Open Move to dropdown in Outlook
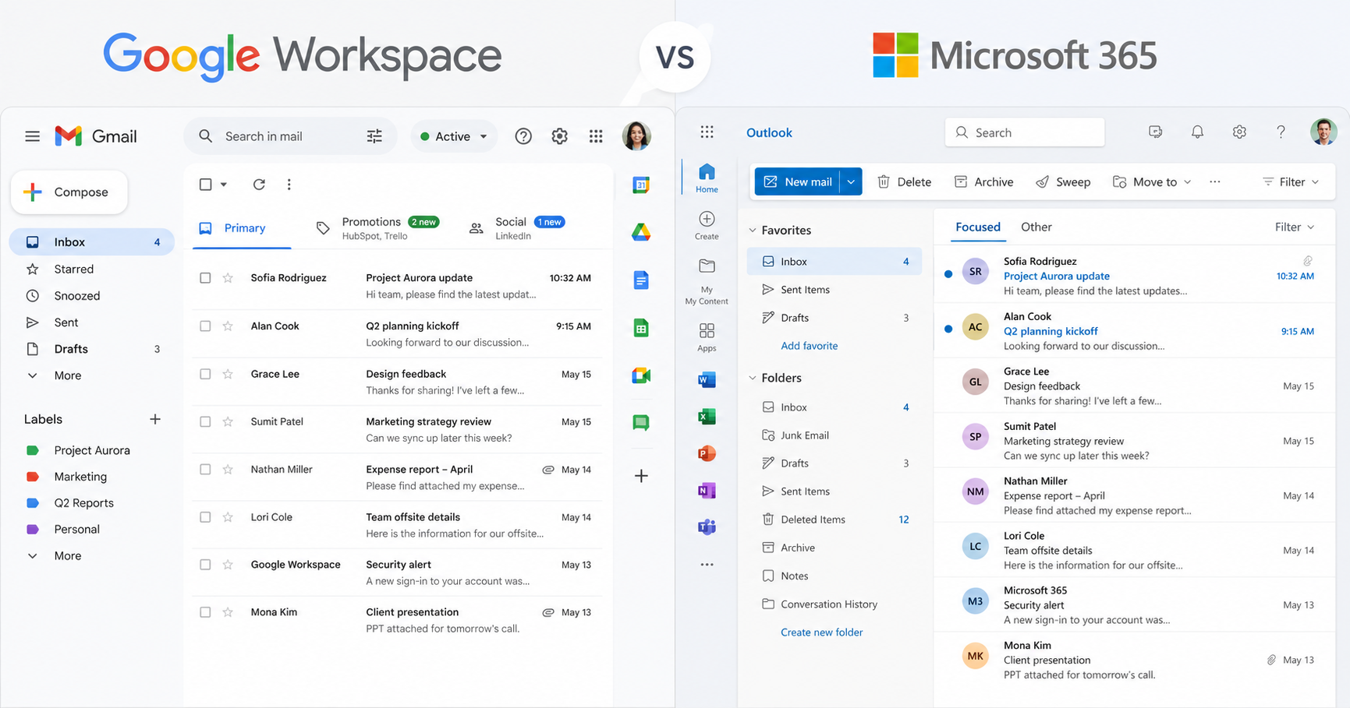The height and width of the screenshot is (708, 1350). [1152, 181]
